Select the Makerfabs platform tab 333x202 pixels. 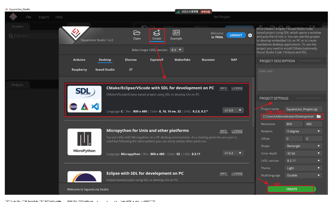[x=183, y=60]
